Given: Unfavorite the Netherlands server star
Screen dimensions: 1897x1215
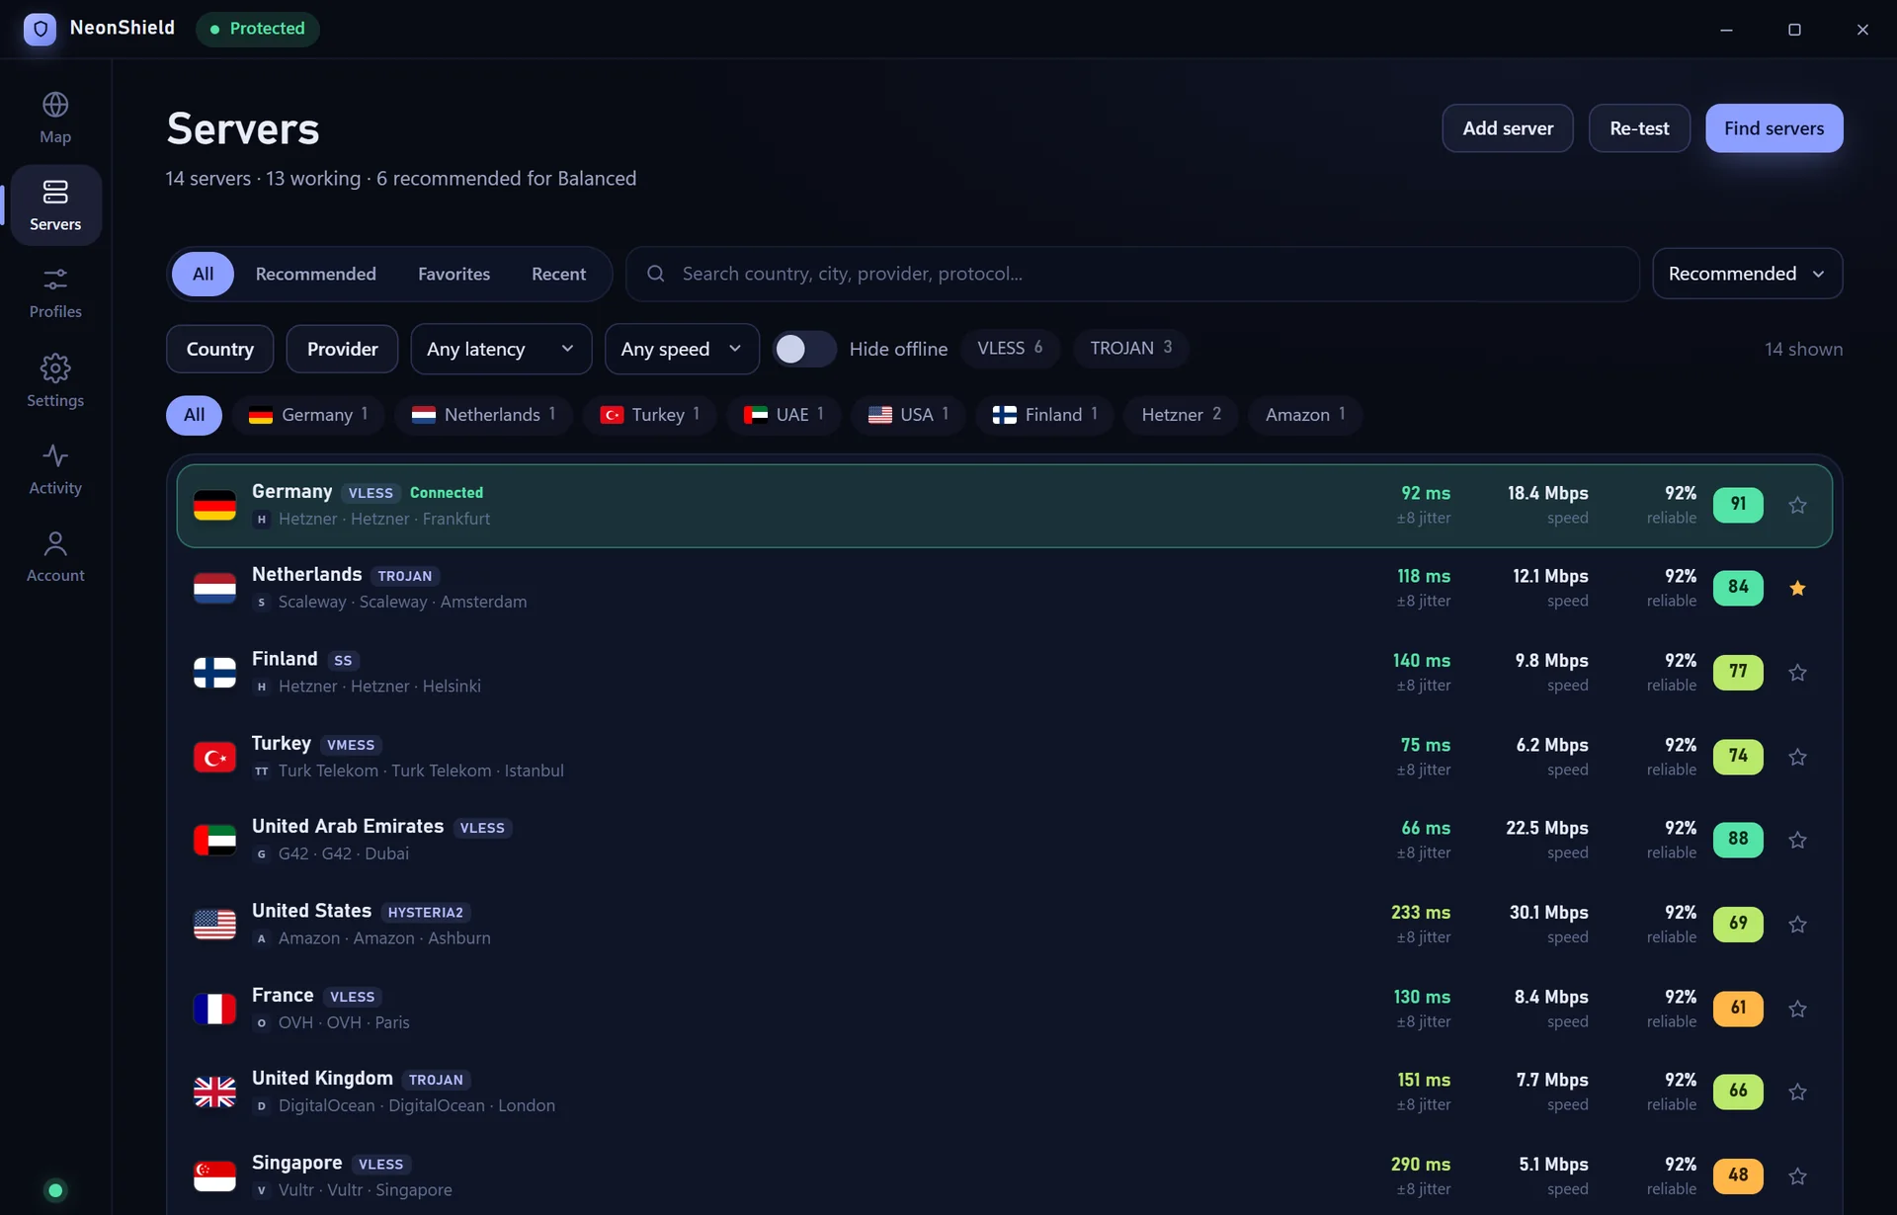Looking at the screenshot, I should point(1797,589).
